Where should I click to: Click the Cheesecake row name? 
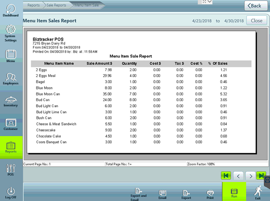coord(46,130)
